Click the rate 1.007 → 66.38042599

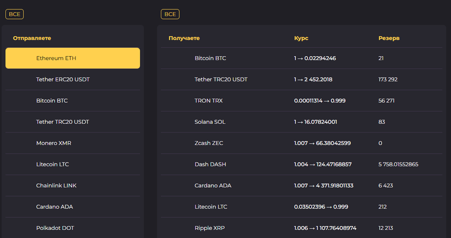(x=322, y=143)
